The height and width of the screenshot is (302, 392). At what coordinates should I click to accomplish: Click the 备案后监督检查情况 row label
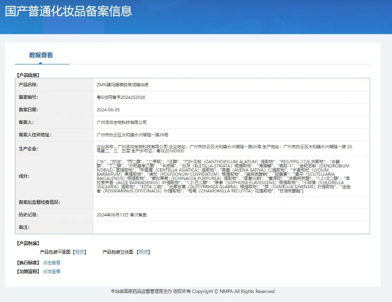point(39,202)
